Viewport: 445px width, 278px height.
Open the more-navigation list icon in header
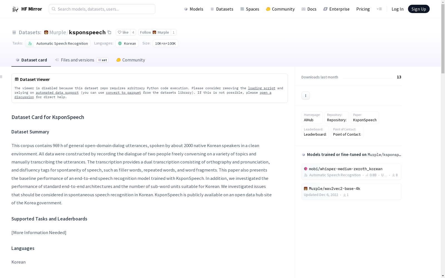point(379,9)
